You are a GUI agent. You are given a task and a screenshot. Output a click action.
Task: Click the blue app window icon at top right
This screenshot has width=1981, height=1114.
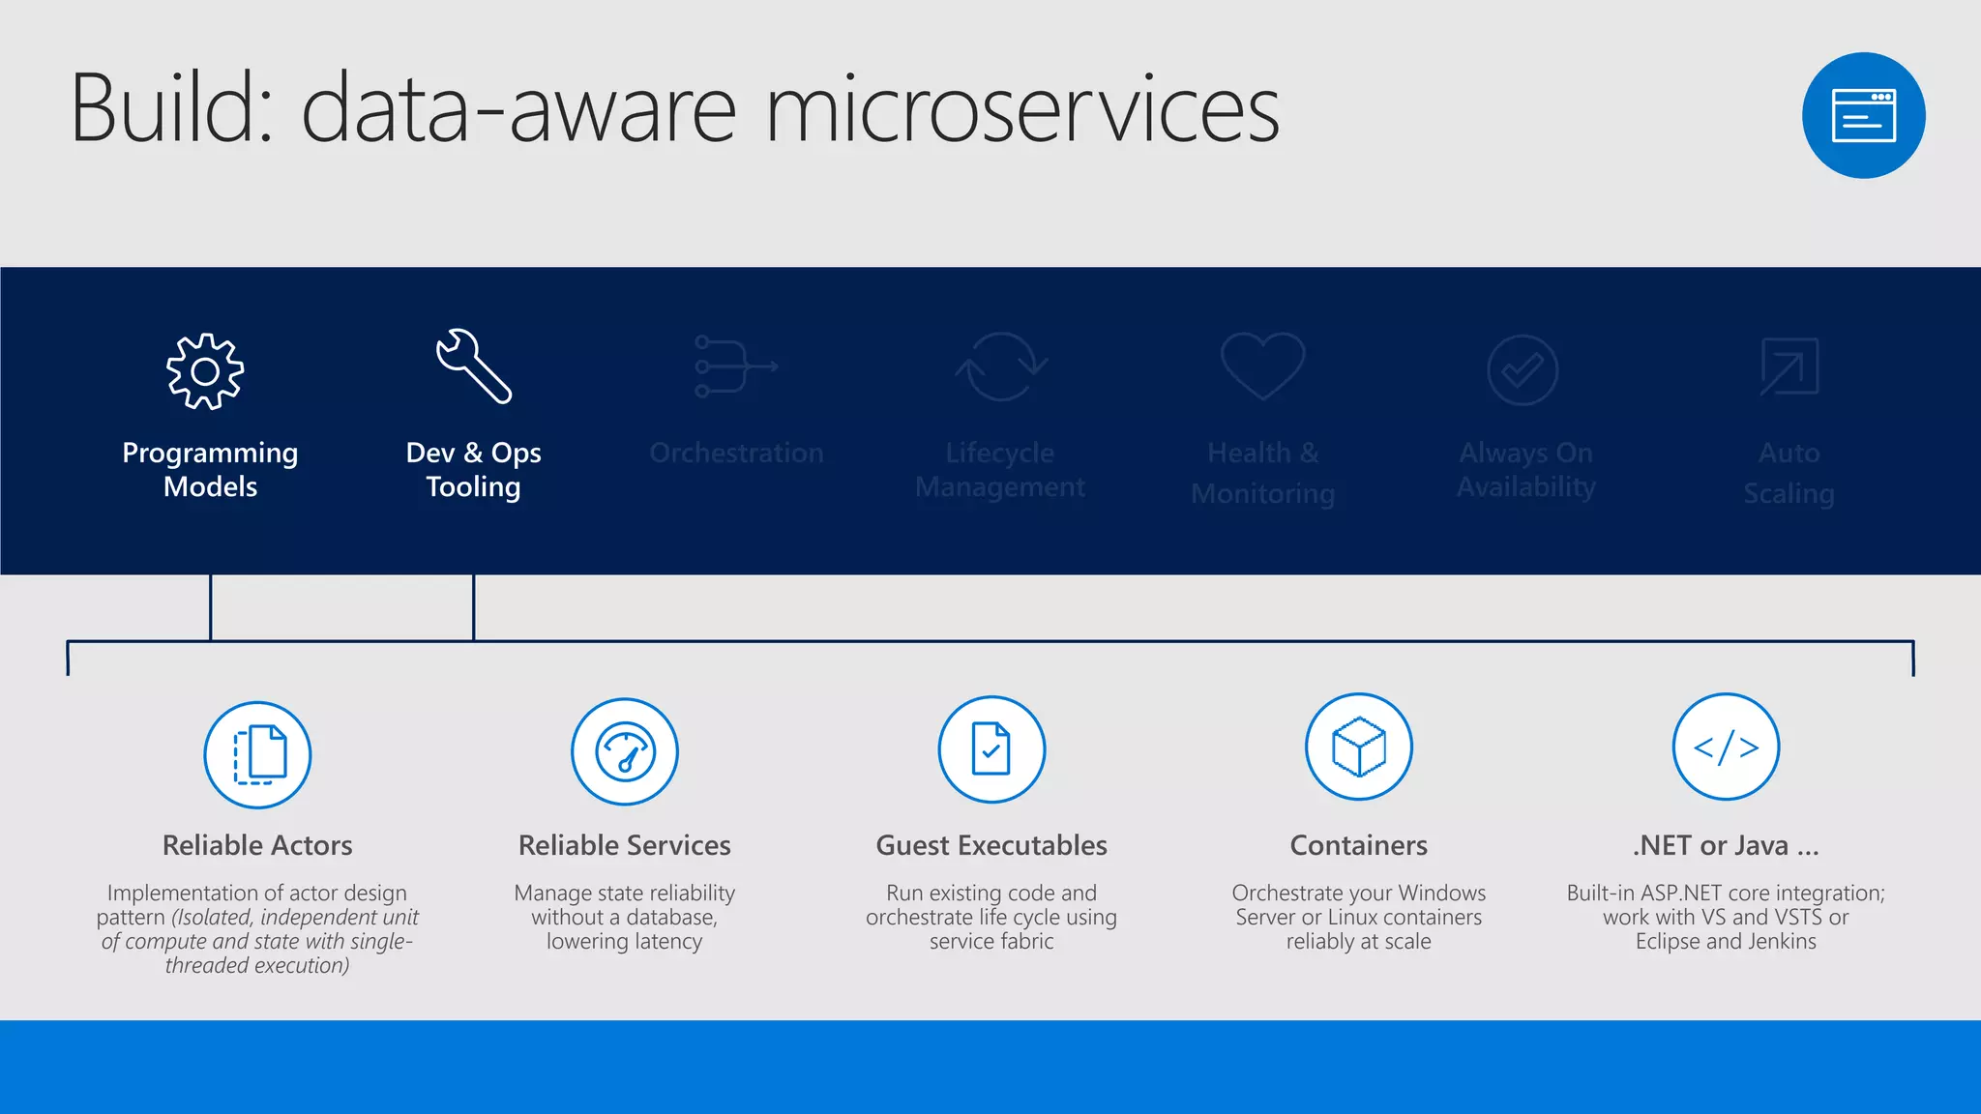click(1864, 115)
